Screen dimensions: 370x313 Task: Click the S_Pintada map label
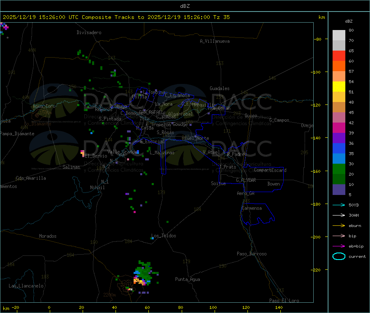pos(110,119)
